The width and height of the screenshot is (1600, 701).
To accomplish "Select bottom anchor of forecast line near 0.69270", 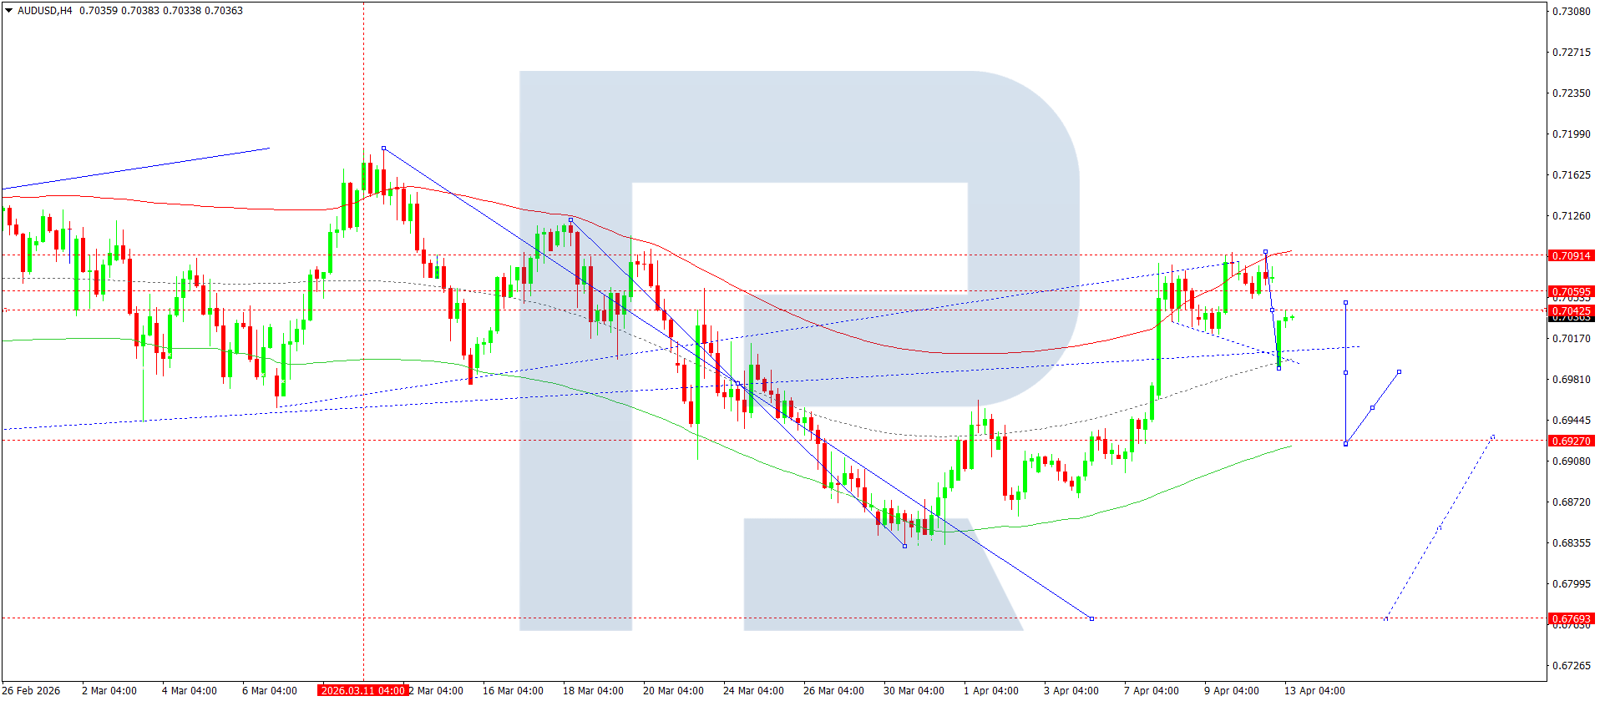I will (1345, 444).
